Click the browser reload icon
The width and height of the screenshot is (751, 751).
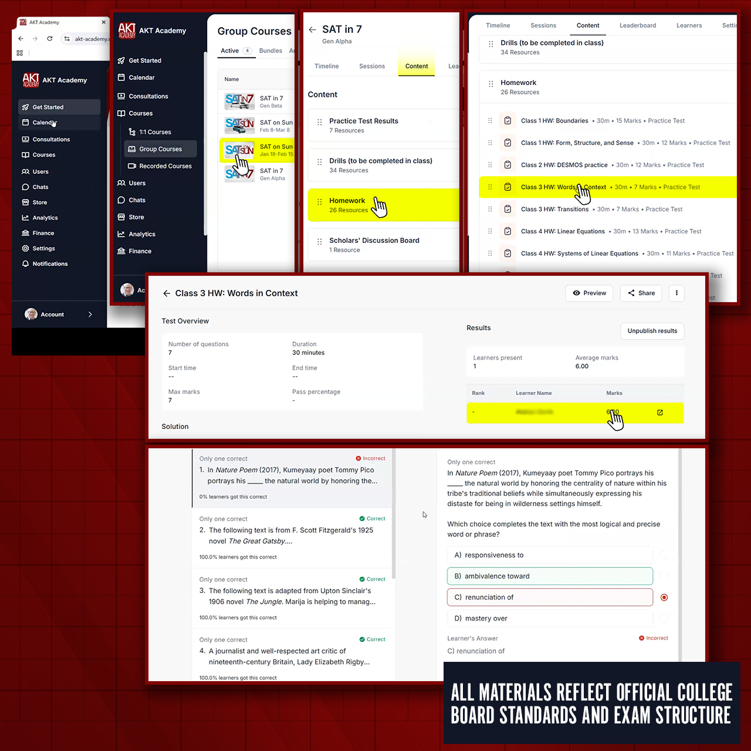[50, 39]
